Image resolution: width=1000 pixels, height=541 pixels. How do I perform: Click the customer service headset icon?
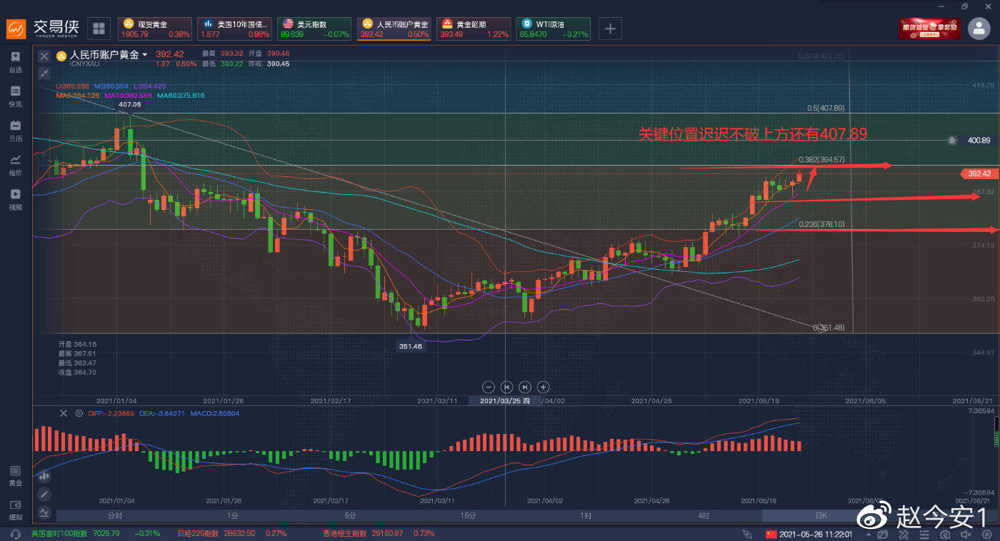(16, 534)
